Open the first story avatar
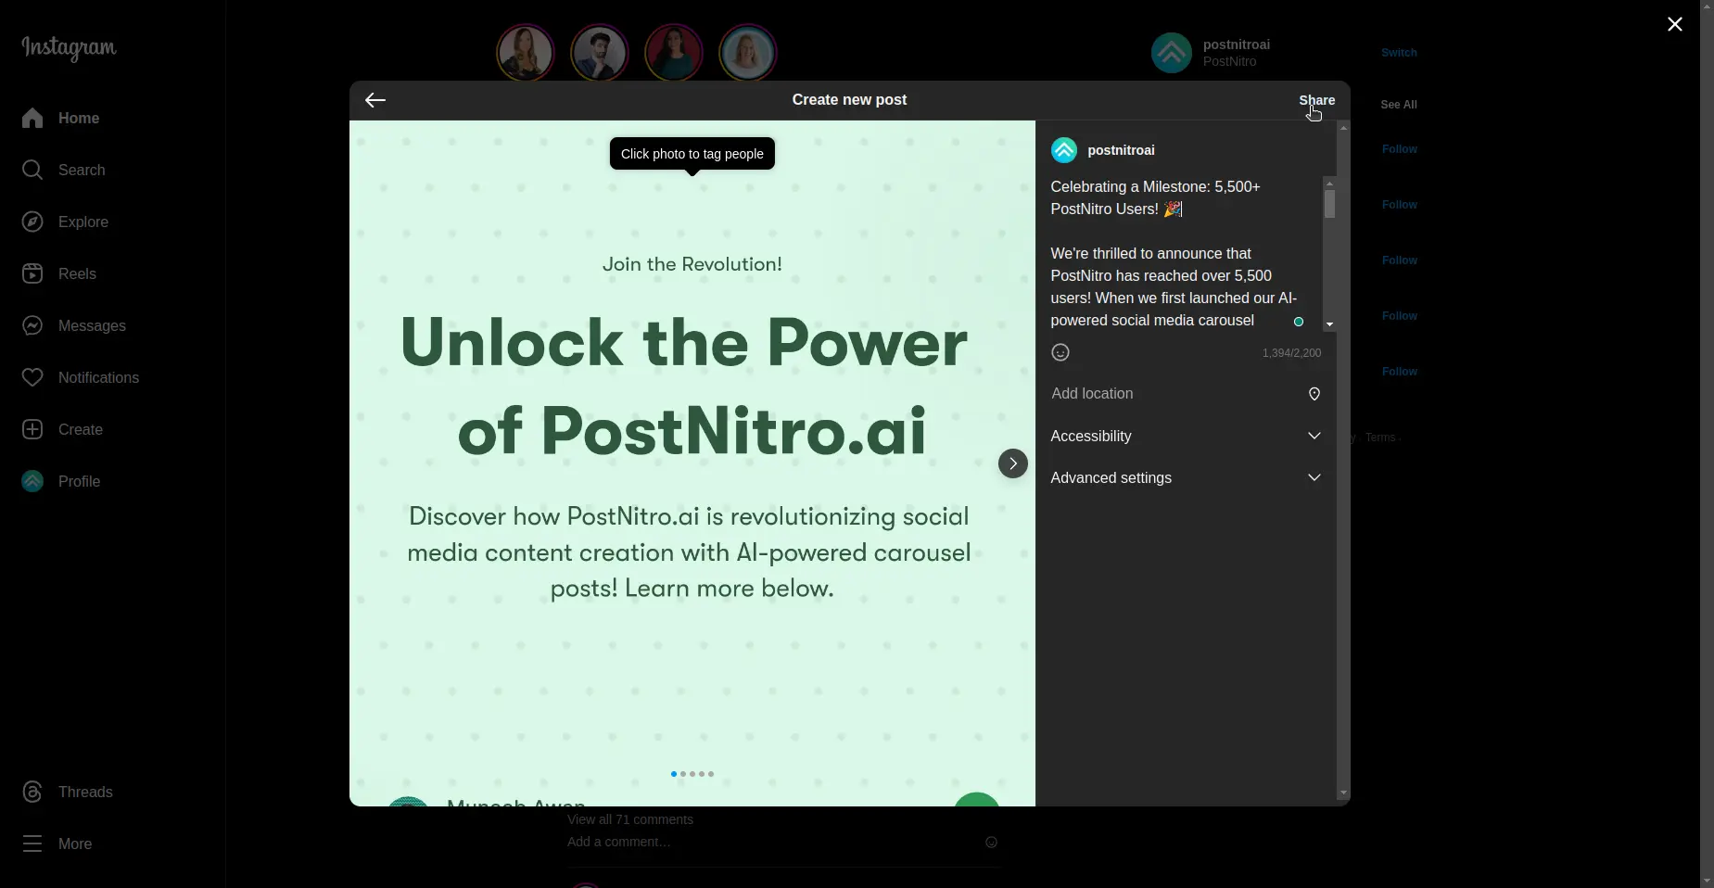 pyautogui.click(x=525, y=53)
